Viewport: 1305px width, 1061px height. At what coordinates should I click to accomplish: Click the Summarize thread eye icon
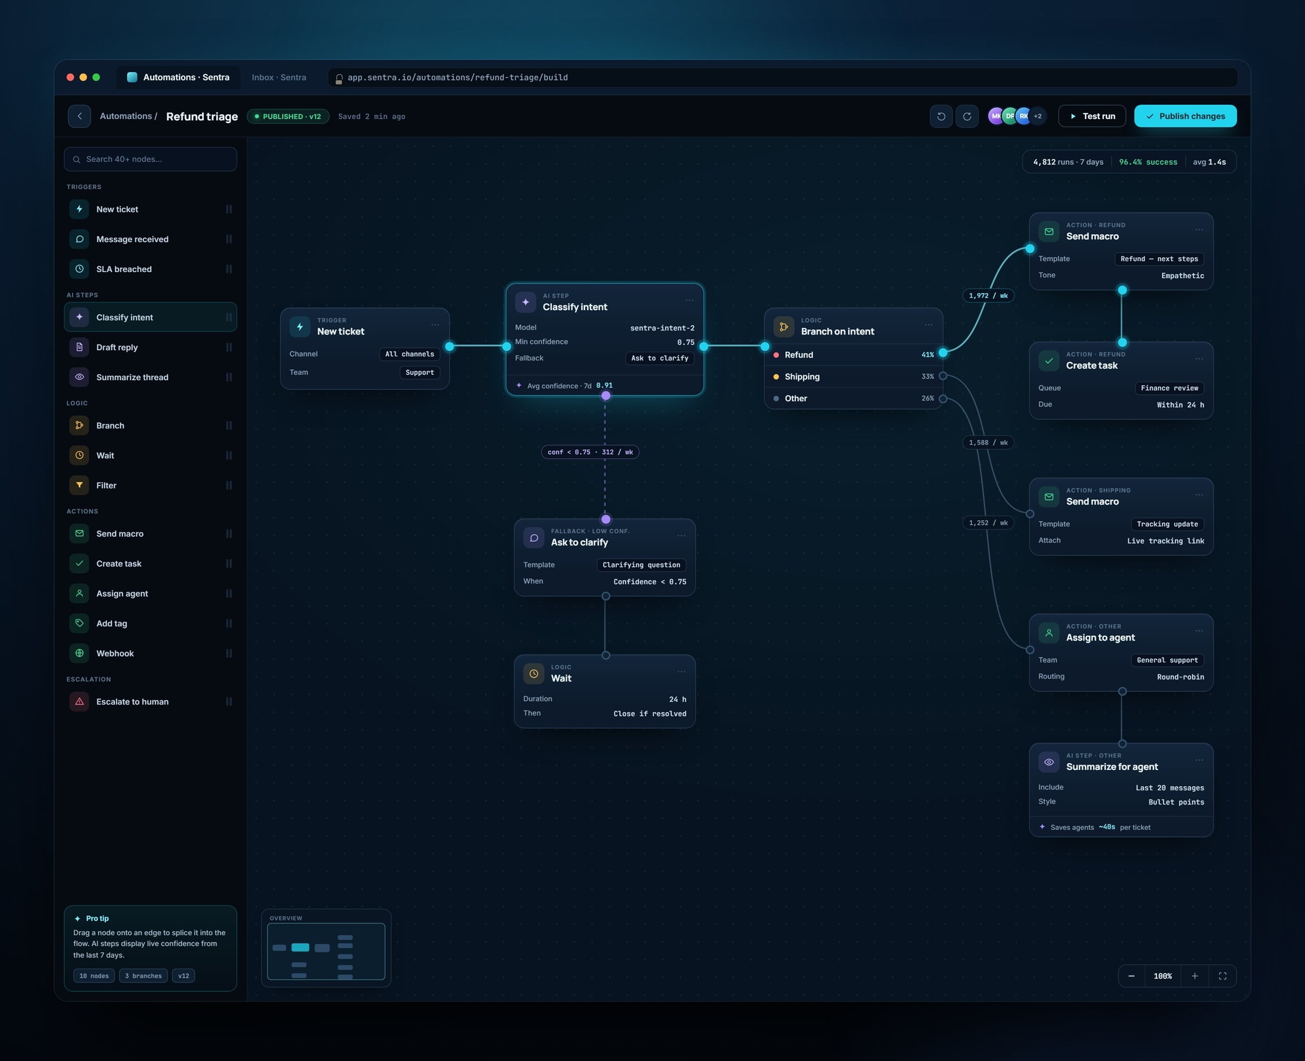click(x=80, y=377)
